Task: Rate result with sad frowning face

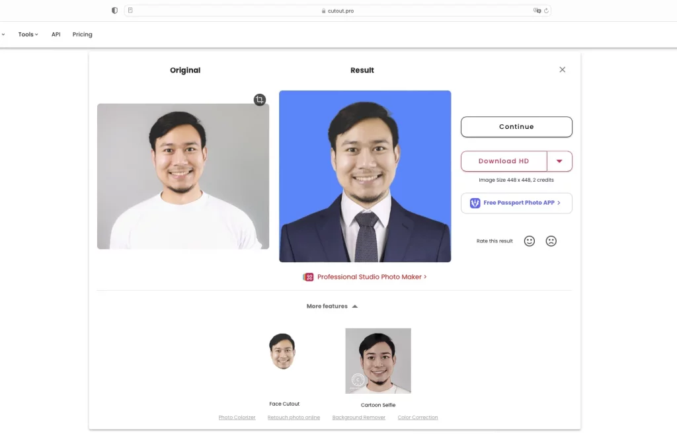Action: (x=551, y=241)
